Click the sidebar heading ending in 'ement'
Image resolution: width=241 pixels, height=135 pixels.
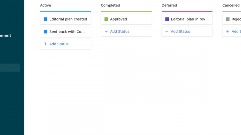[x=5, y=36]
